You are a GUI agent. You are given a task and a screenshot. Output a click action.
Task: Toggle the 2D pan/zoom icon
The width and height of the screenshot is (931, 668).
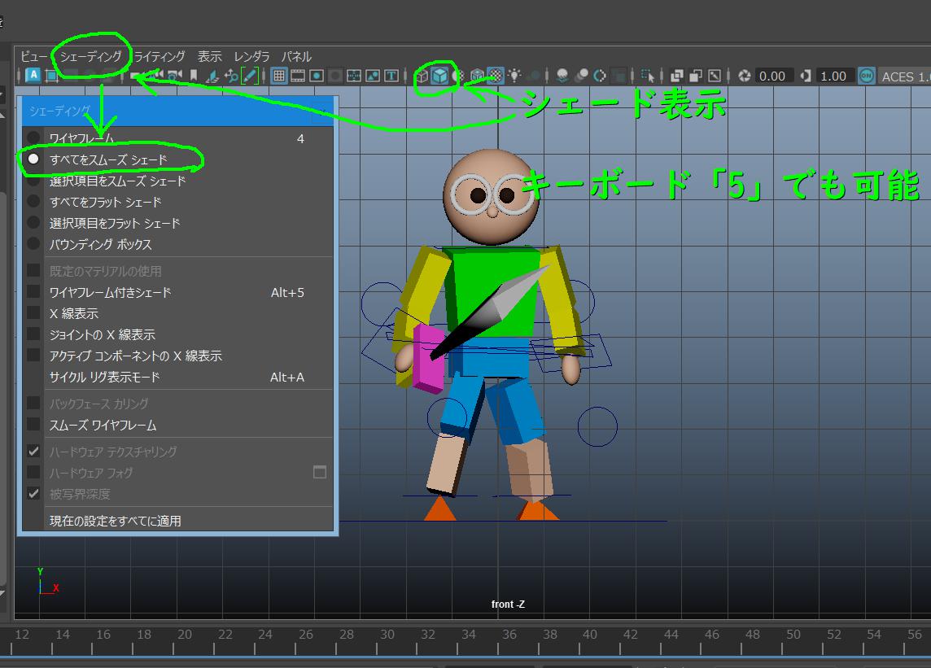(231, 76)
